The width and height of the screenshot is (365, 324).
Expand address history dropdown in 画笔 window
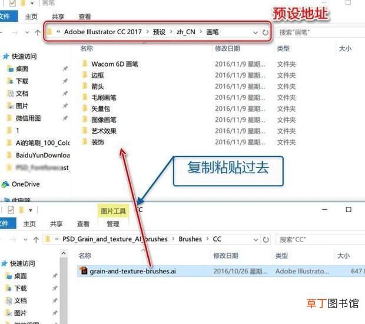(255, 32)
